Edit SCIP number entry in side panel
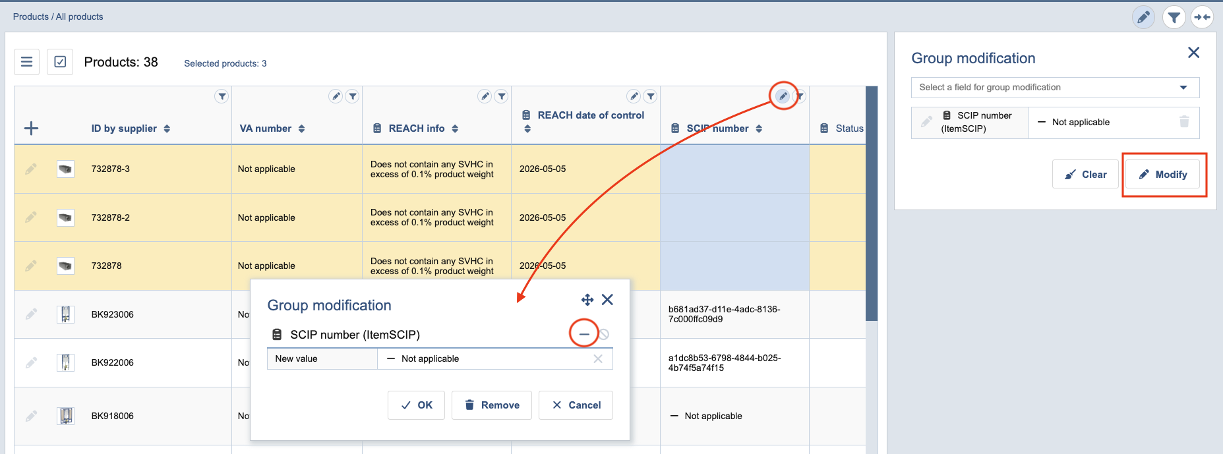The width and height of the screenshot is (1223, 454). (x=926, y=122)
